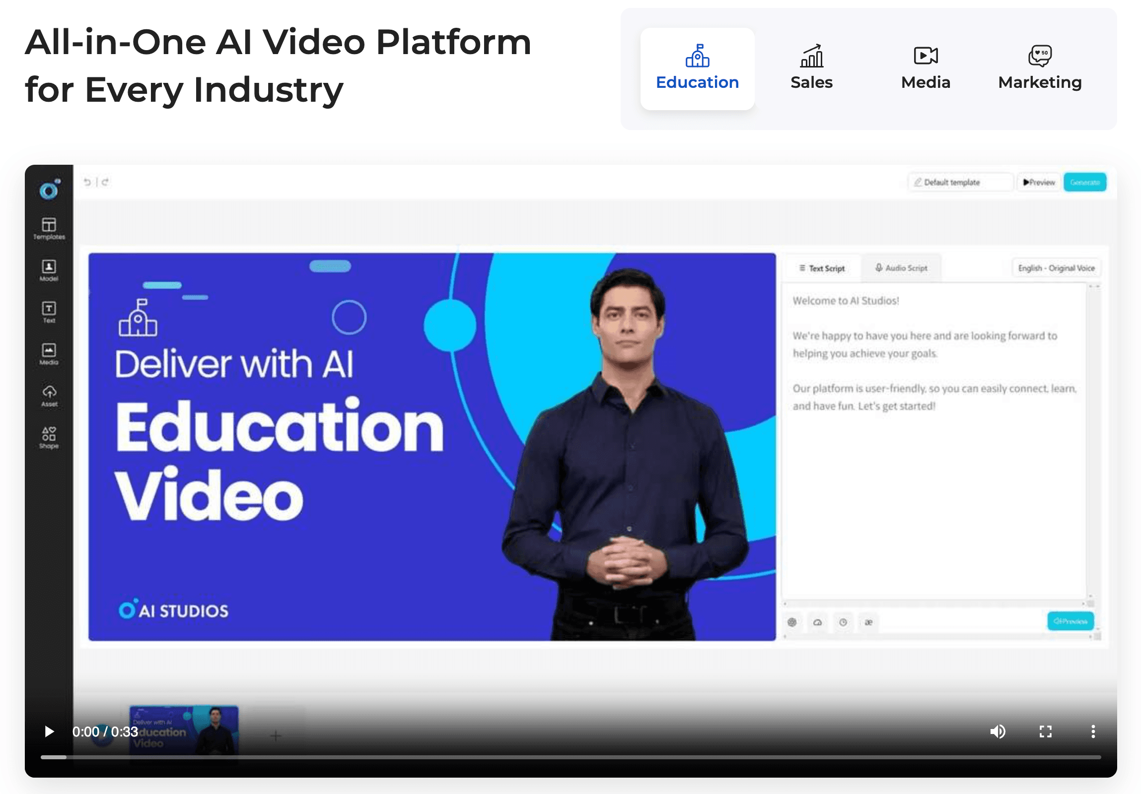The image size is (1141, 794).
Task: Click the Preview button in the top bar
Action: tap(1039, 182)
